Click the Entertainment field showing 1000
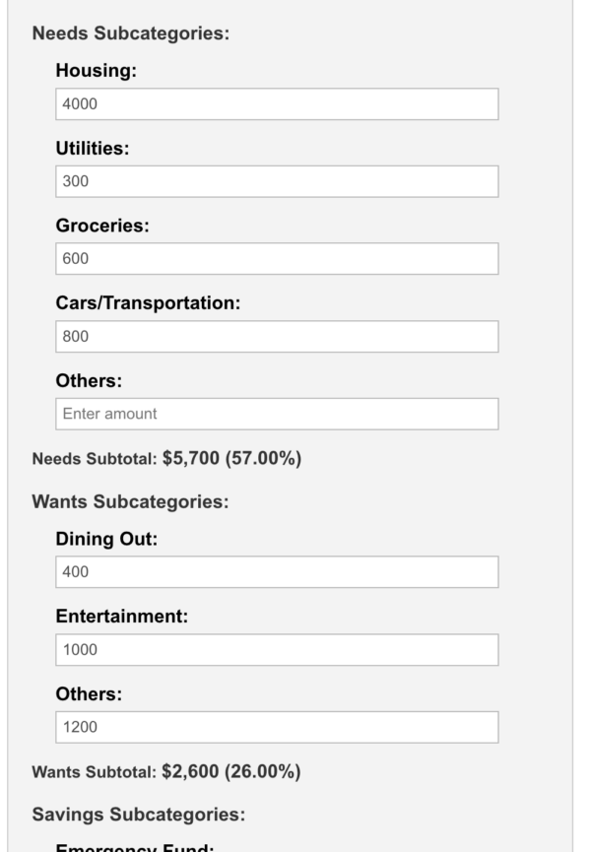591x852 pixels. point(277,649)
